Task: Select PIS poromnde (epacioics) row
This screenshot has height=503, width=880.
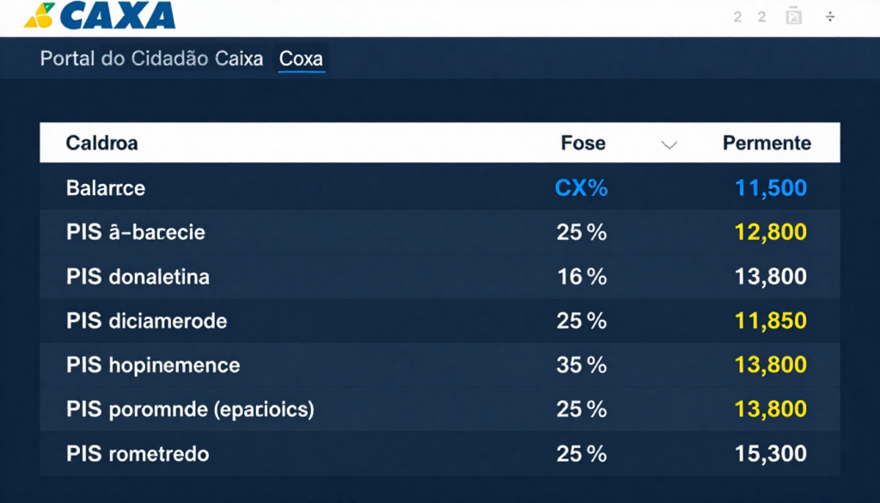Action: [190, 409]
